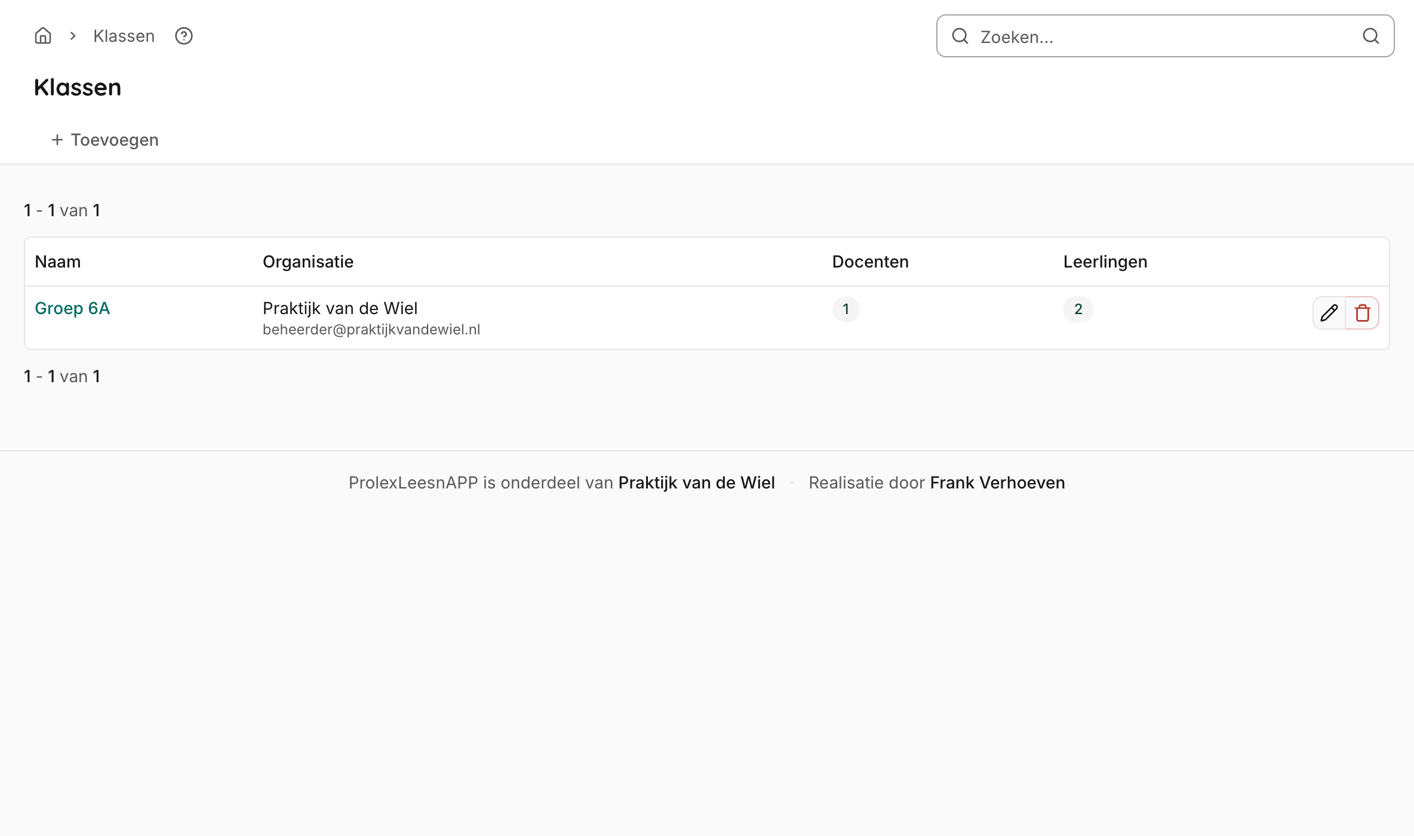Viewport: 1414px width, 836px height.
Task: Select the Docenten column header
Action: click(871, 262)
